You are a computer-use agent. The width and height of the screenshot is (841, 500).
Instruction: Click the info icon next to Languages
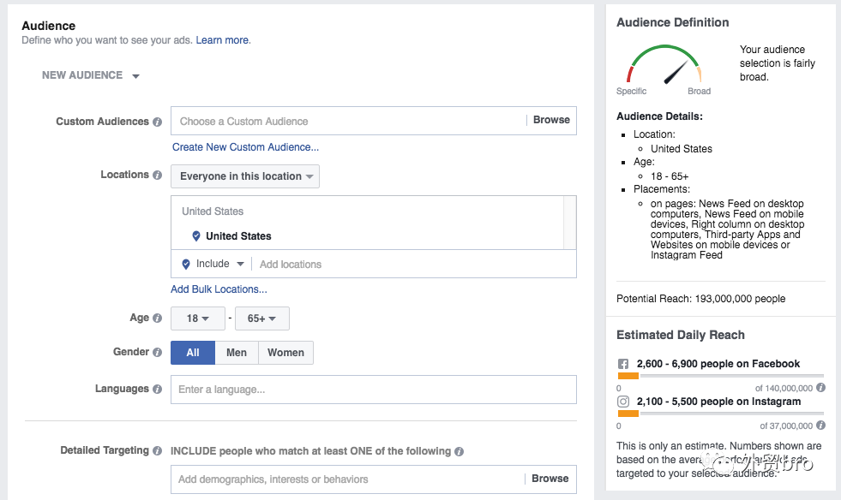point(157,389)
